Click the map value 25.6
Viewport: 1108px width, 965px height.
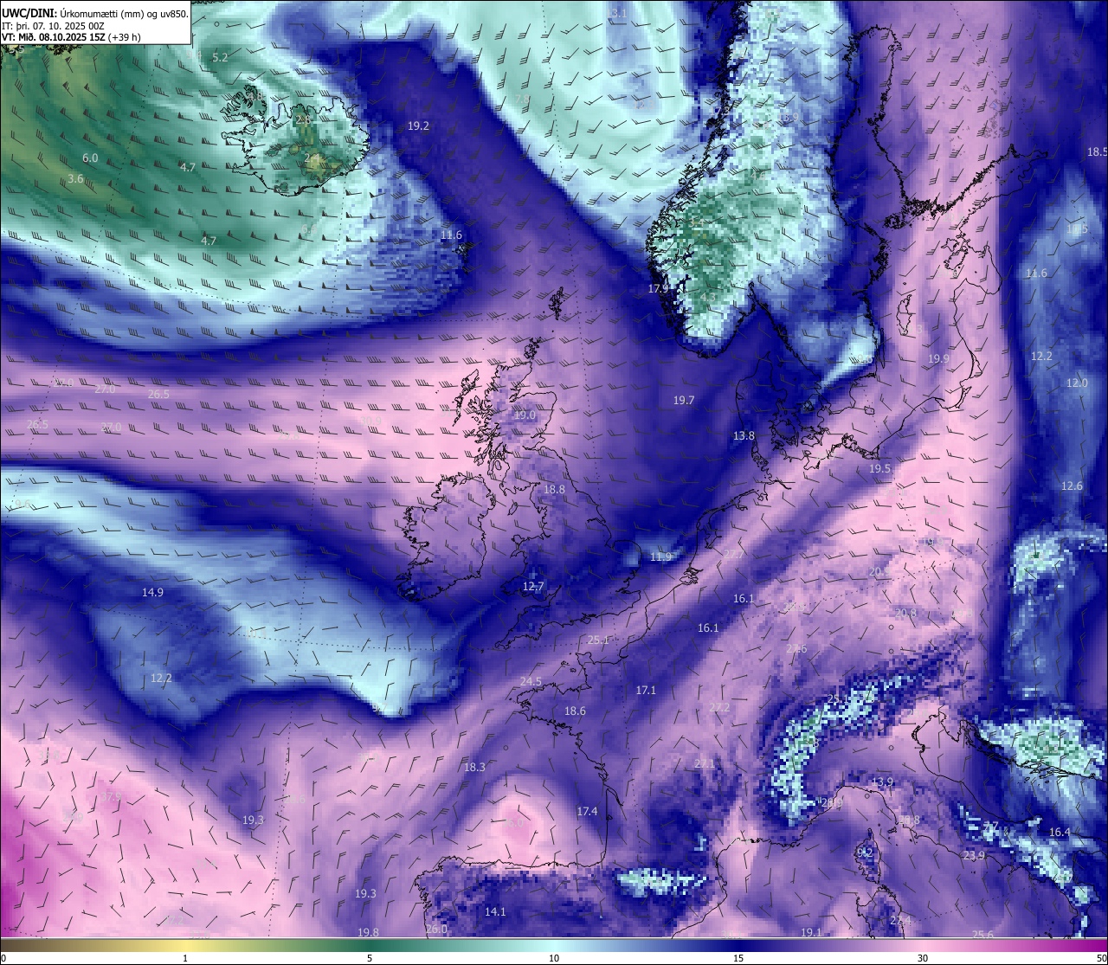tap(982, 935)
